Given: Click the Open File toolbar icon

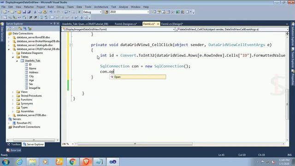Looking at the screenshot, I should (x=19, y=12).
